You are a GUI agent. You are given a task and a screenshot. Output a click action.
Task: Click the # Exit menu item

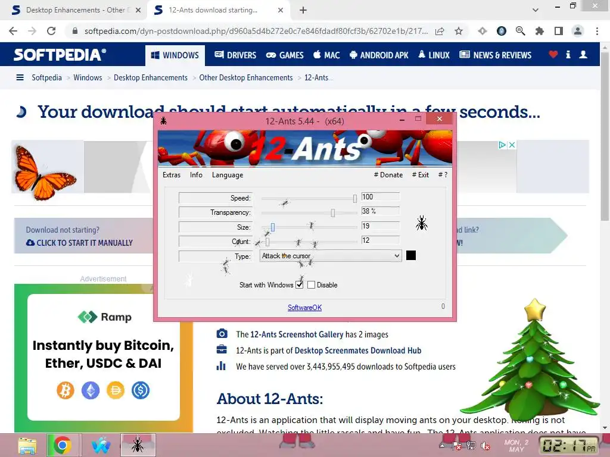tap(420, 175)
